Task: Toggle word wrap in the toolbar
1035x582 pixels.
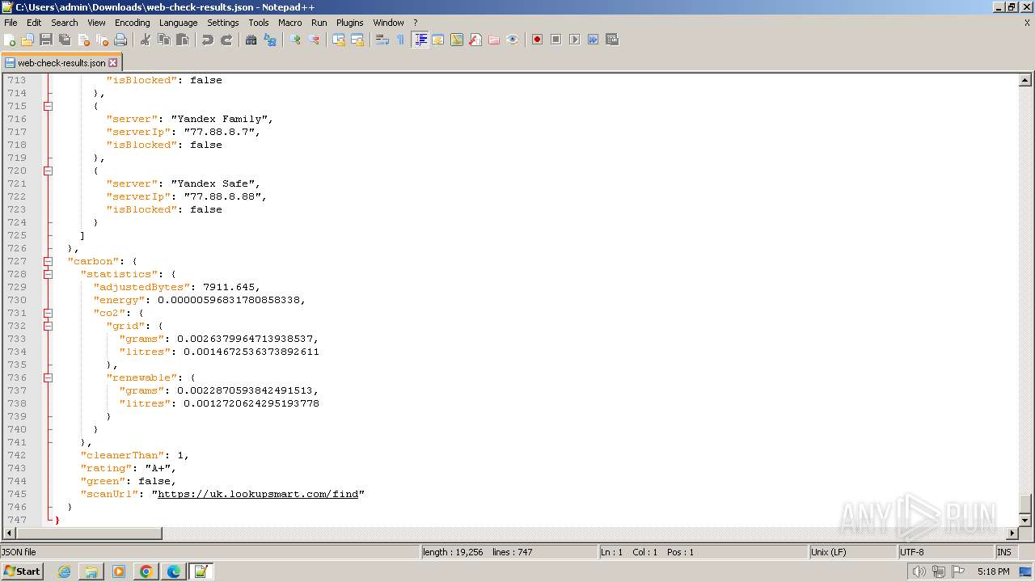Action: coord(382,40)
